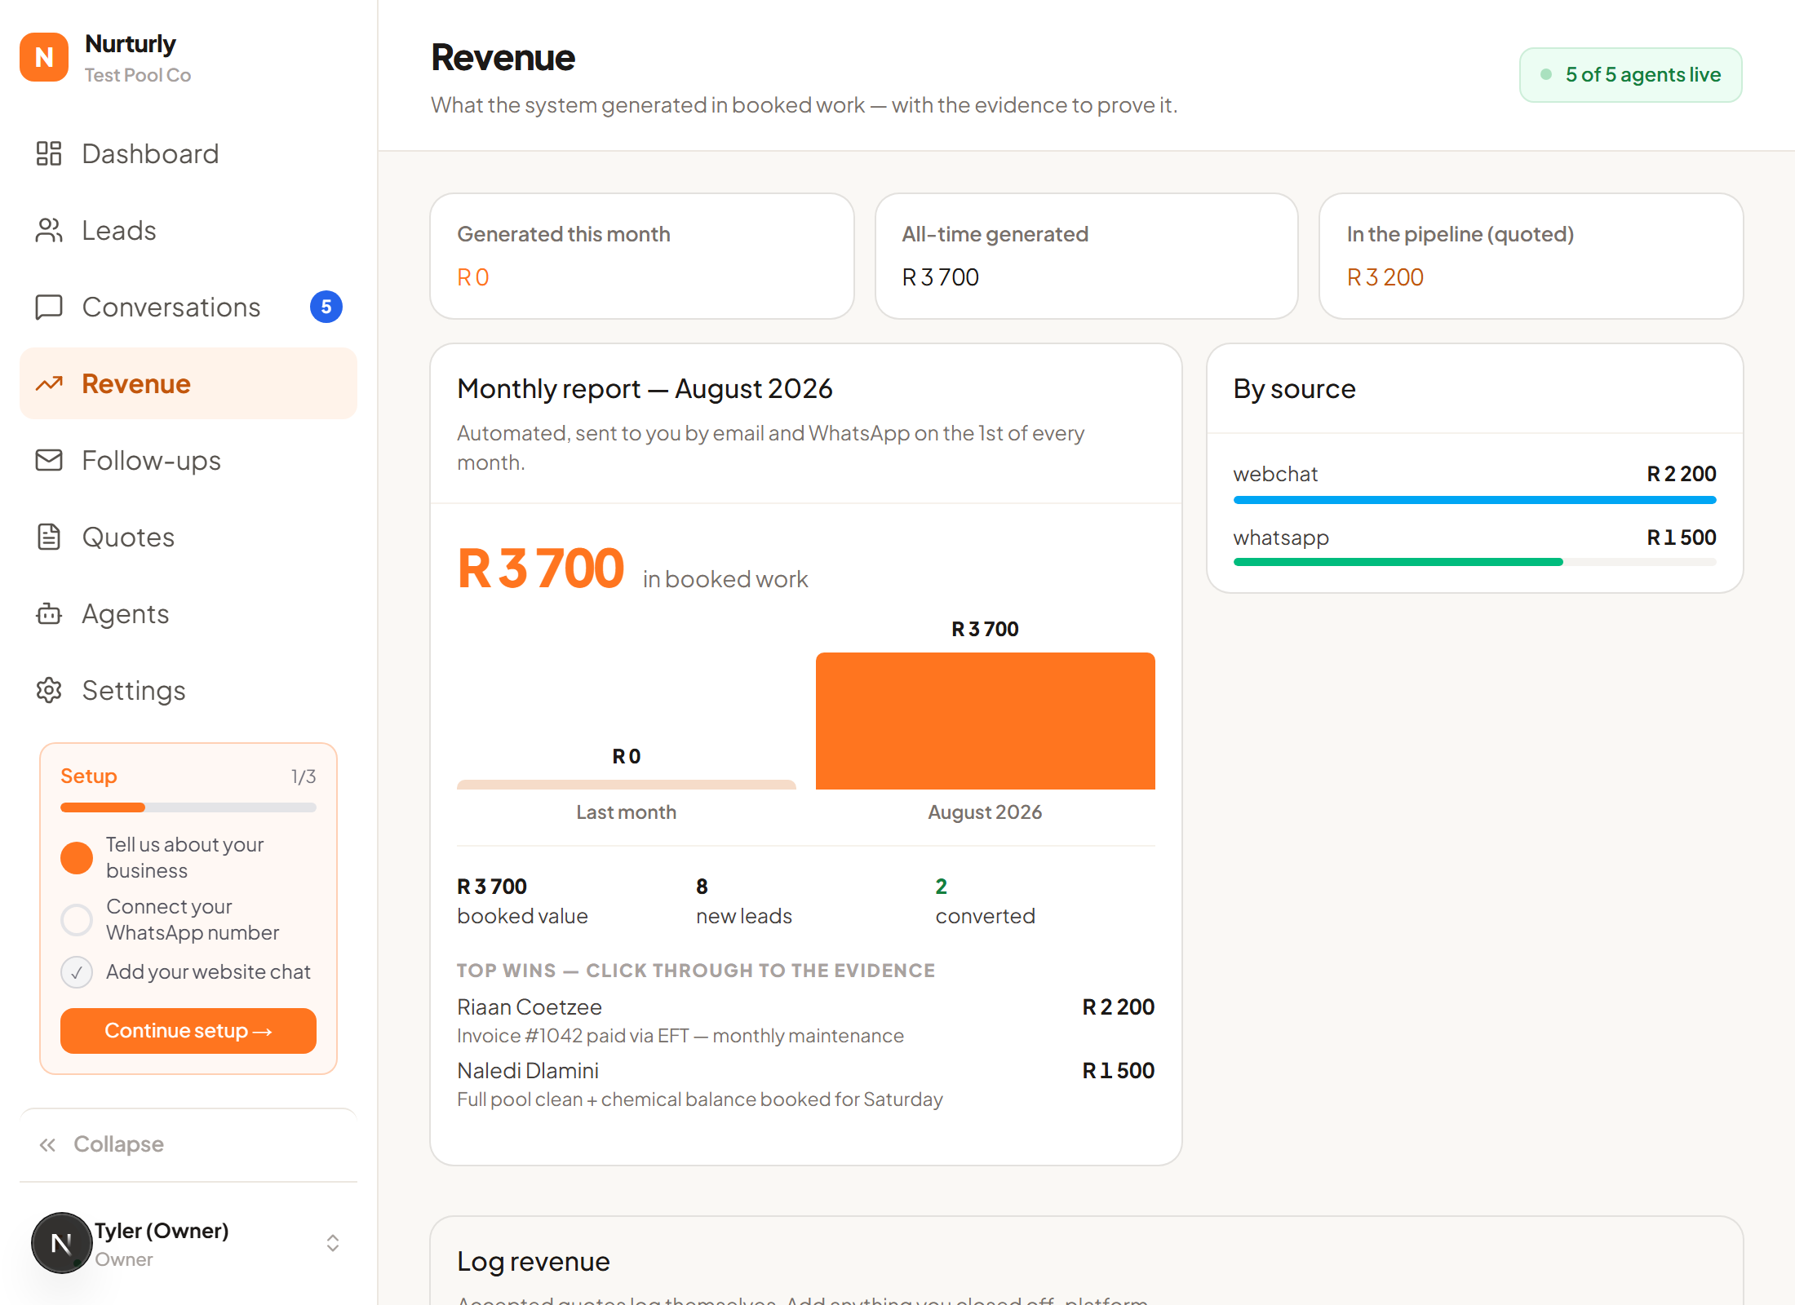Viewport: 1795px width, 1305px height.
Task: Open the Riaan Coetzee top win evidence
Action: pyautogui.click(x=806, y=1020)
